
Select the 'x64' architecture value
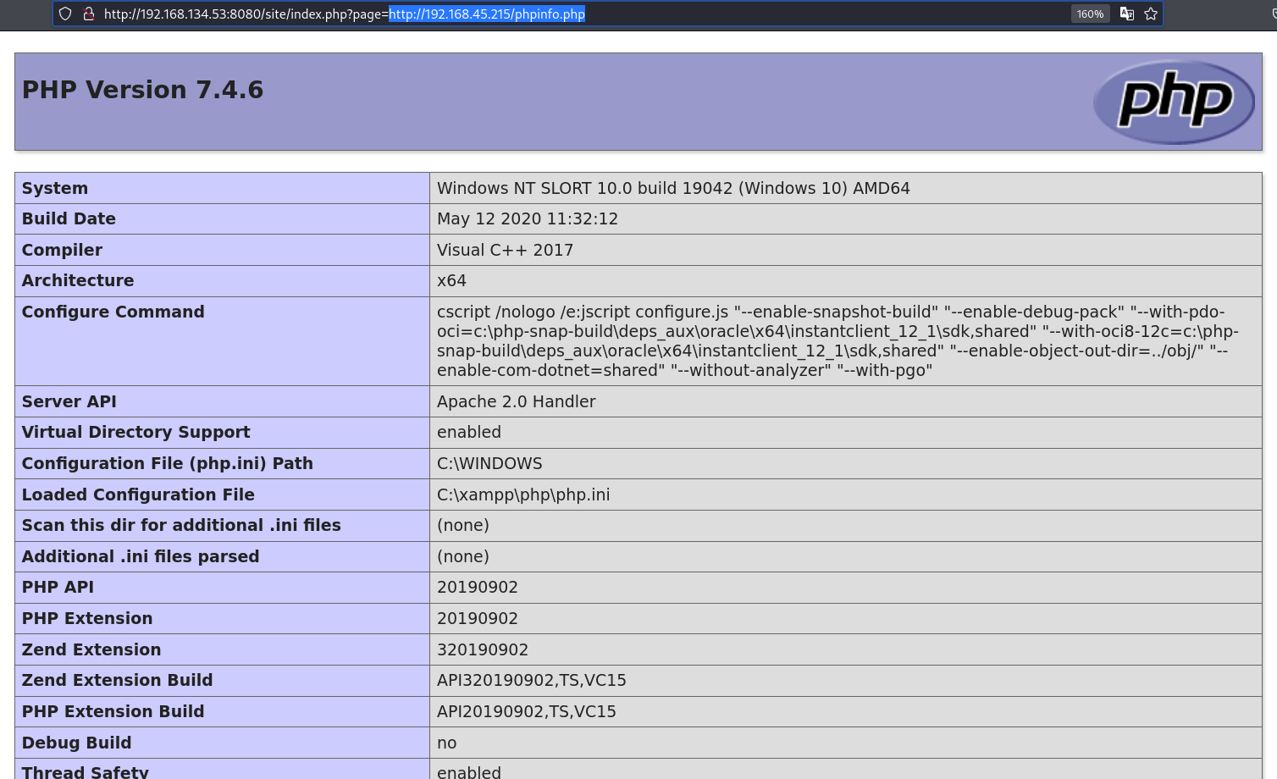coord(451,280)
